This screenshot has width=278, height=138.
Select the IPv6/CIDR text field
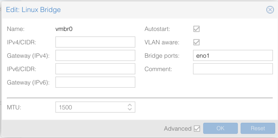[x=95, y=69]
